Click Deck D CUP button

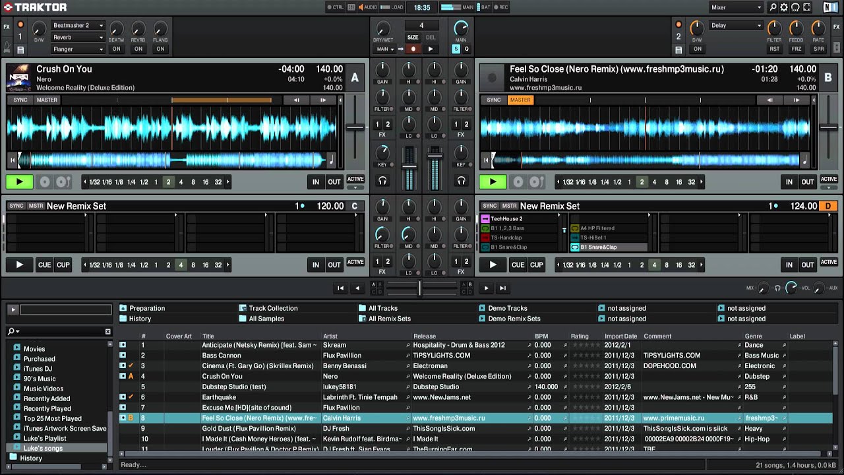point(537,265)
